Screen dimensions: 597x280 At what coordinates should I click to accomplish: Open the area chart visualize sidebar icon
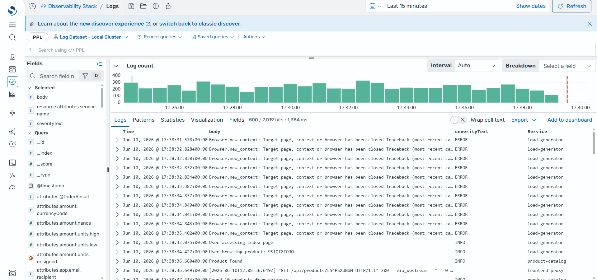12,95
